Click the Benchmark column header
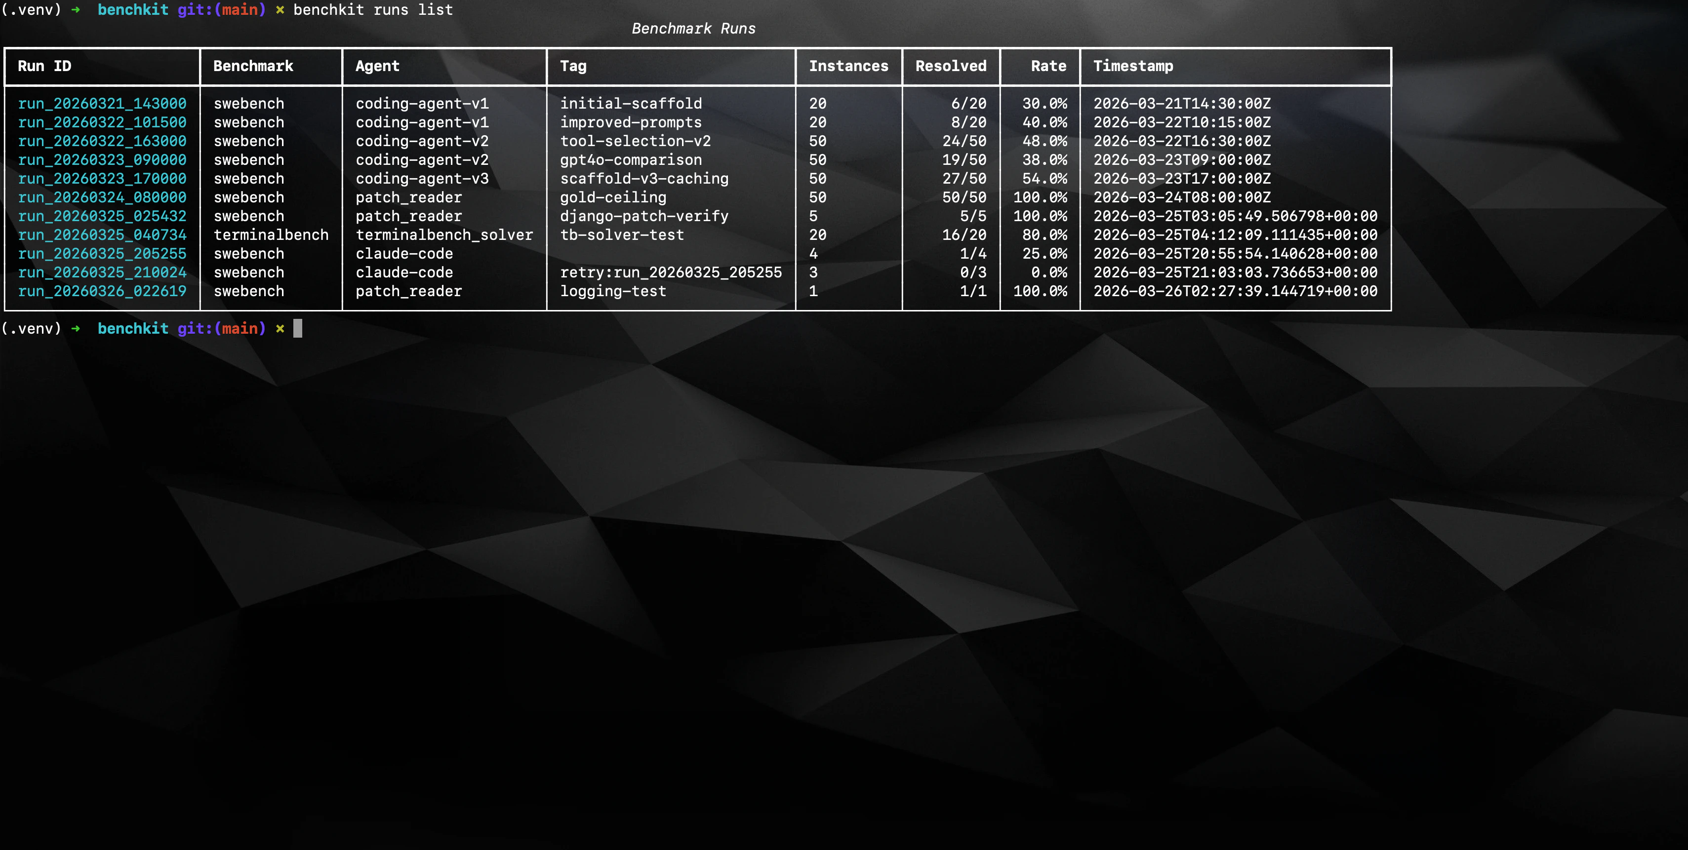 click(x=253, y=66)
